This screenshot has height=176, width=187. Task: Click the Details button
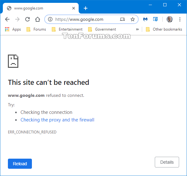pos(167,162)
